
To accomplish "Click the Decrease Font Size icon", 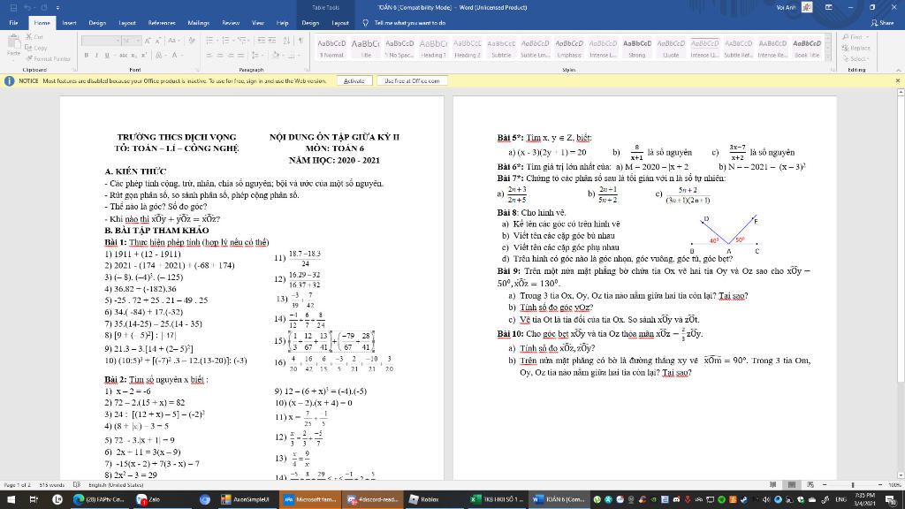I will tap(157, 41).
